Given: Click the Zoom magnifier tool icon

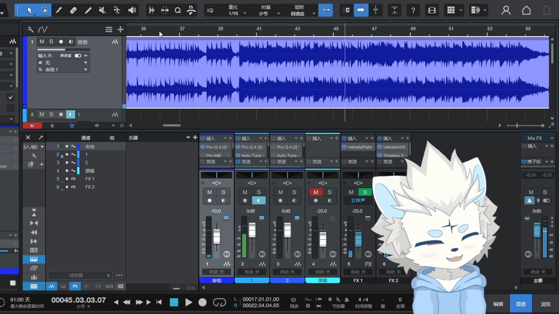Looking at the screenshot, I should [x=178, y=10].
